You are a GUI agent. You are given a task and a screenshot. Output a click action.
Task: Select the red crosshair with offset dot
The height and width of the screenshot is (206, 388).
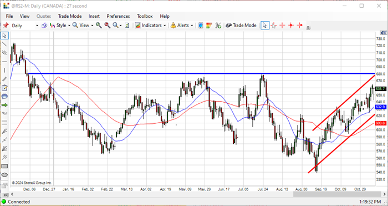pos(300,26)
